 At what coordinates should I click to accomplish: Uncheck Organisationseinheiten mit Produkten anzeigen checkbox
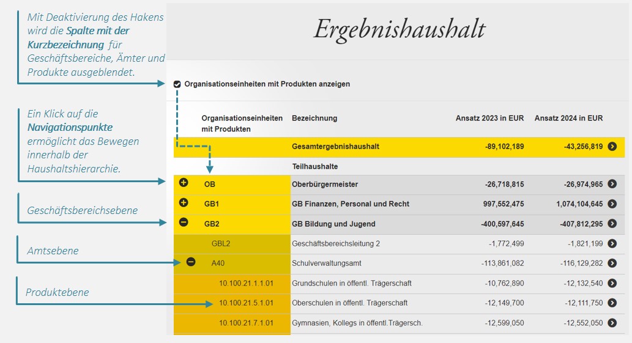click(177, 84)
